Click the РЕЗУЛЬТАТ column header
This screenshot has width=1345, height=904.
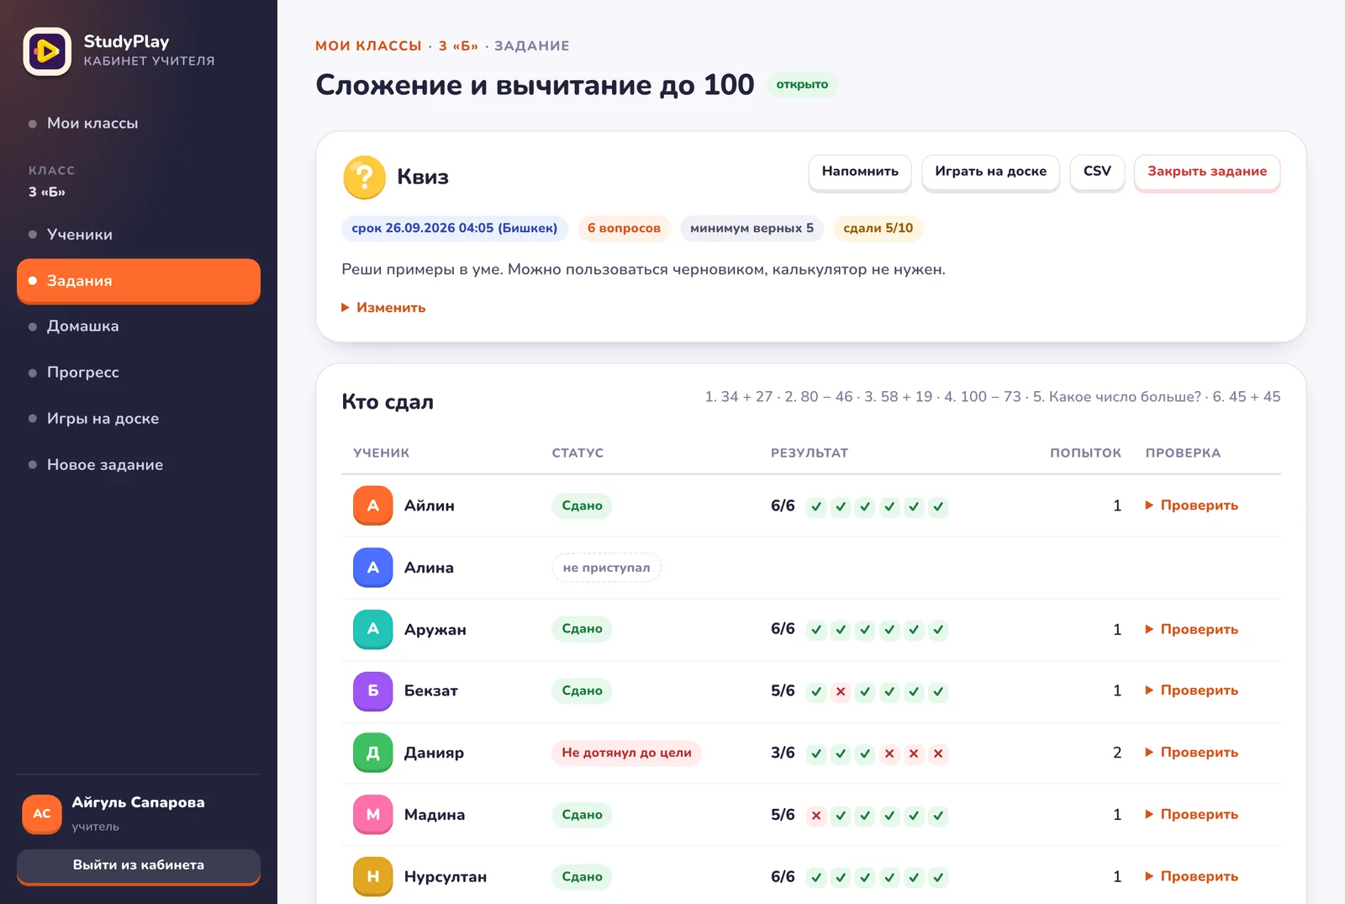(810, 453)
